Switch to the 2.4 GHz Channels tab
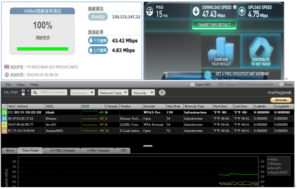Viewport: 297px width, 189px height. point(62,151)
